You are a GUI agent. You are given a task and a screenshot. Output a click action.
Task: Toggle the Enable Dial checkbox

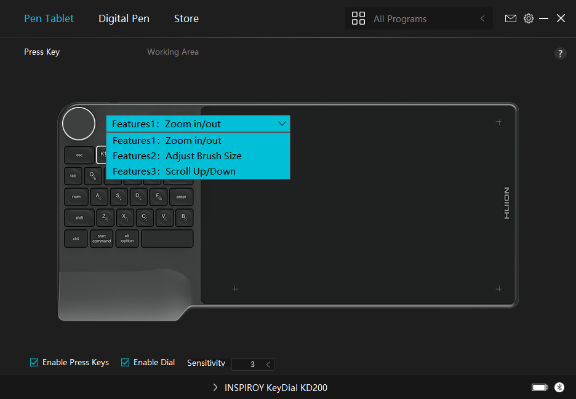point(126,363)
